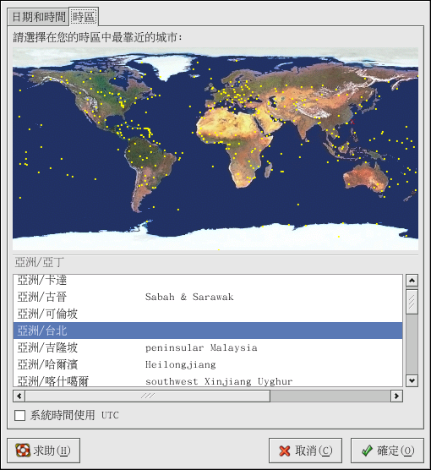The image size is (431, 470).
Task: Click the red Taipei marker on map
Action: coord(352,122)
